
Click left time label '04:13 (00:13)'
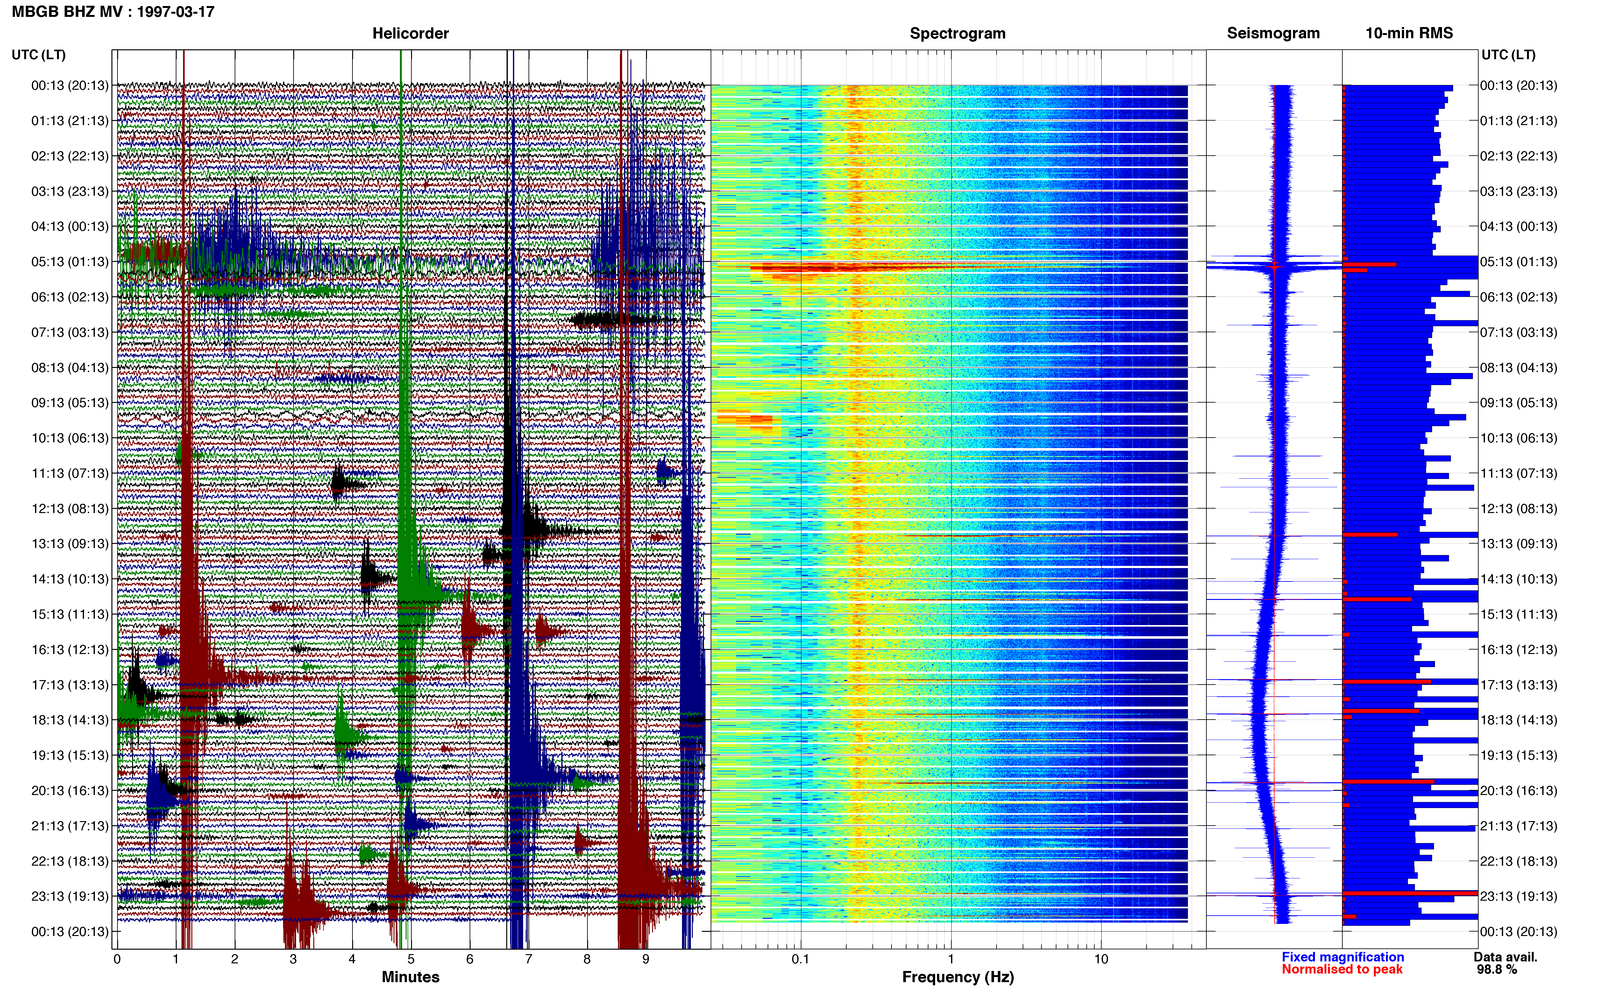[69, 226]
